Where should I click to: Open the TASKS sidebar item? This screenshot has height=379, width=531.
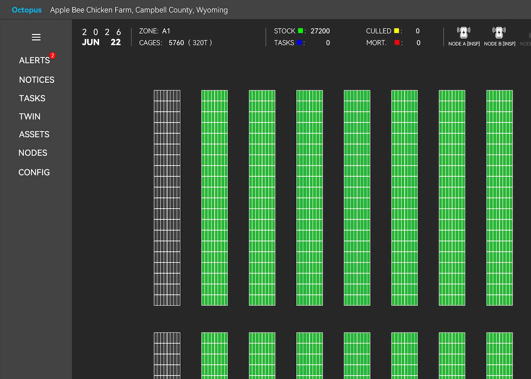(x=32, y=98)
